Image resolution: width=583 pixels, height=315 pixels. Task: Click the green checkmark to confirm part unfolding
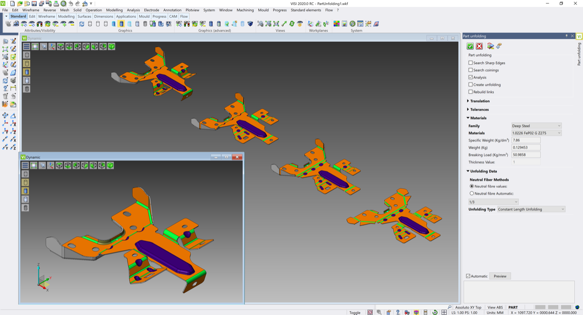point(470,46)
